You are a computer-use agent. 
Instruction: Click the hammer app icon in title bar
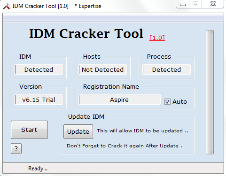click(x=7, y=6)
